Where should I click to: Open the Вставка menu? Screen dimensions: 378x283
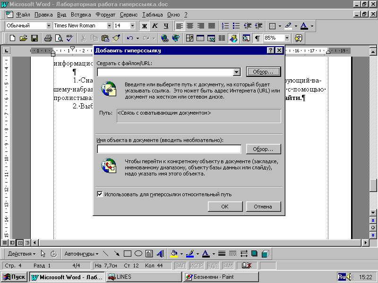tap(81, 15)
